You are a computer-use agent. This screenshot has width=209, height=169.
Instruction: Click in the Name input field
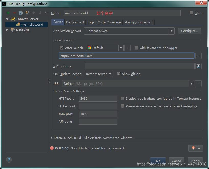tap(122, 13)
